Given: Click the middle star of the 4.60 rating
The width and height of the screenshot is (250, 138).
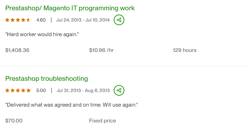Looking at the screenshot, I should [18, 20].
